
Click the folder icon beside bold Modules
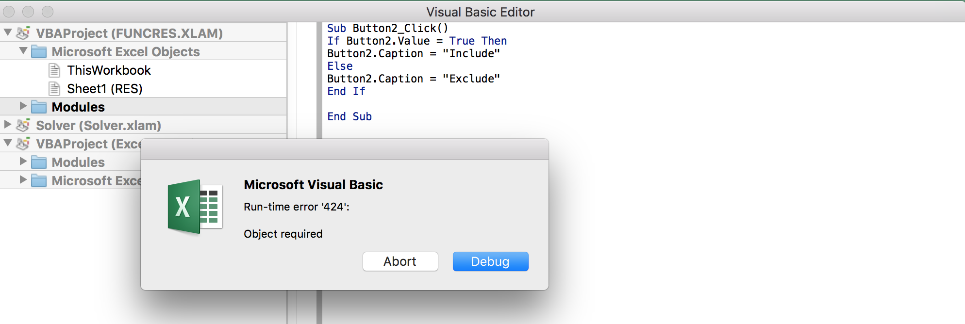point(39,107)
